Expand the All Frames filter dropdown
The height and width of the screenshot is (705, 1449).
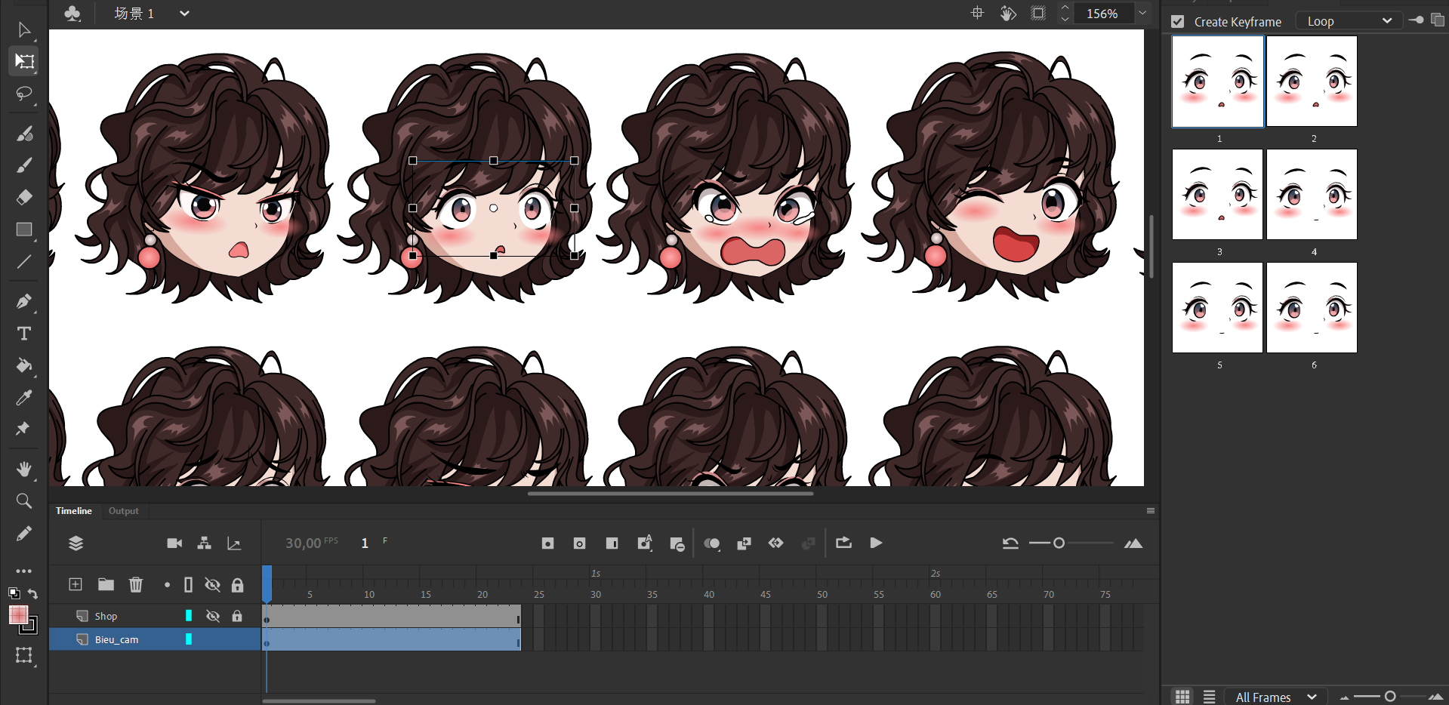(1276, 697)
